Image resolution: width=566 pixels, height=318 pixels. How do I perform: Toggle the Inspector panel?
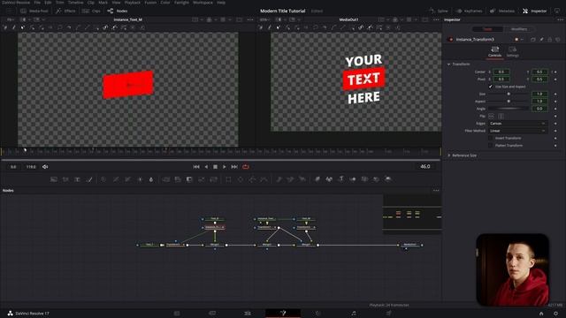click(x=534, y=11)
